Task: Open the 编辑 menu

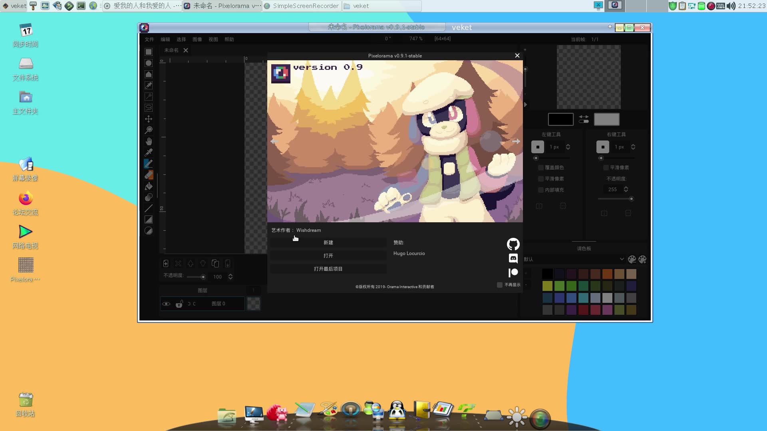Action: click(x=165, y=40)
